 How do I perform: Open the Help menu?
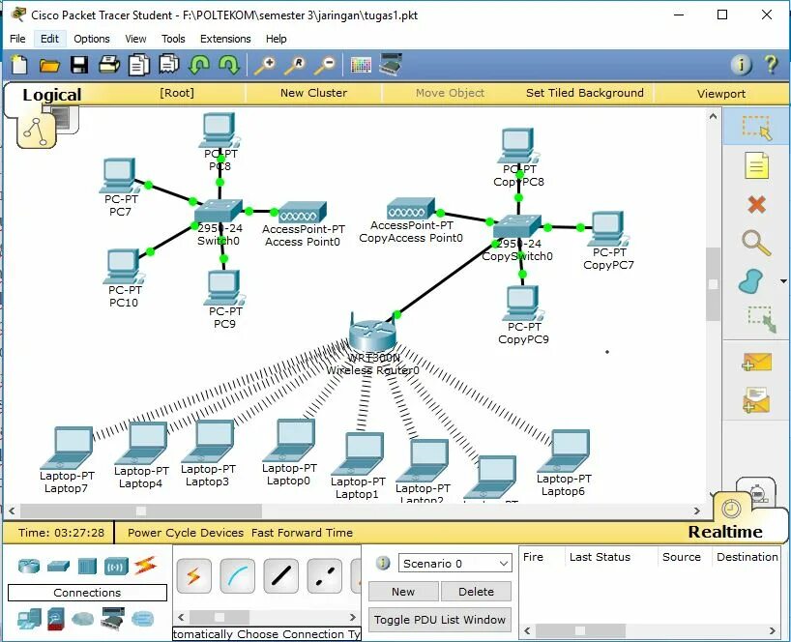point(276,39)
